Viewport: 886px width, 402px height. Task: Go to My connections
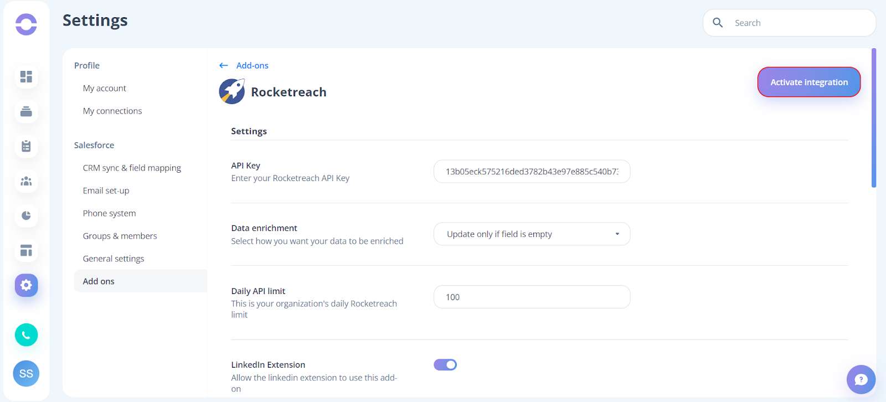[112, 111]
